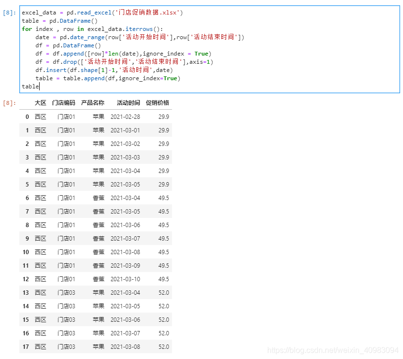The height and width of the screenshot is (359, 403).
Task: Select 香蕉 product cell in row 6
Action: point(99,198)
